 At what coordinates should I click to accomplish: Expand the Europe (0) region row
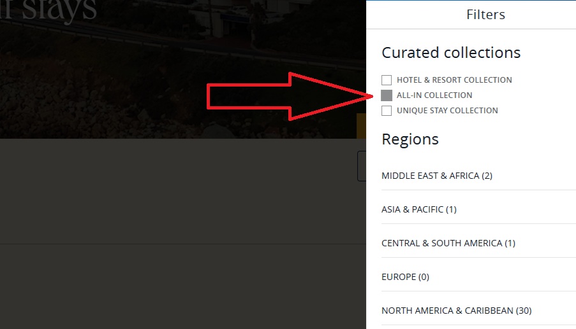(x=478, y=277)
